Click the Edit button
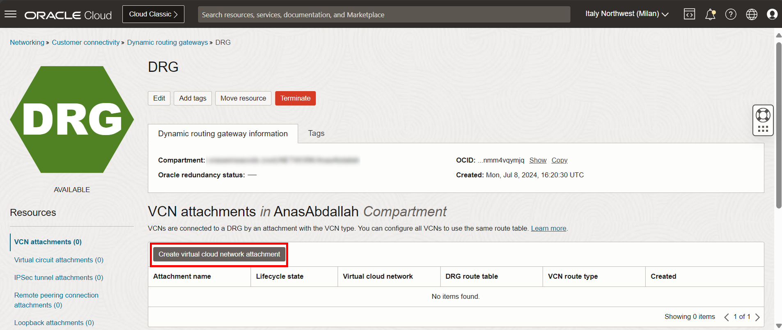The height and width of the screenshot is (330, 782). pos(159,98)
